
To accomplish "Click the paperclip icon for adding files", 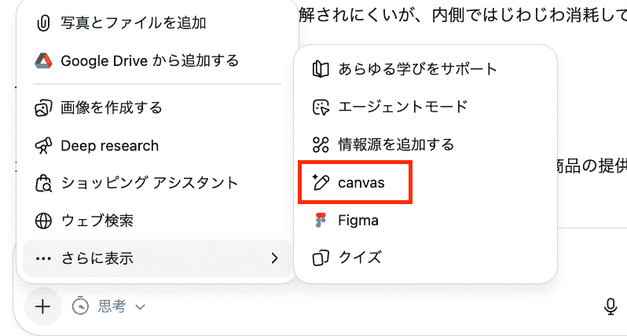I will click(x=44, y=23).
